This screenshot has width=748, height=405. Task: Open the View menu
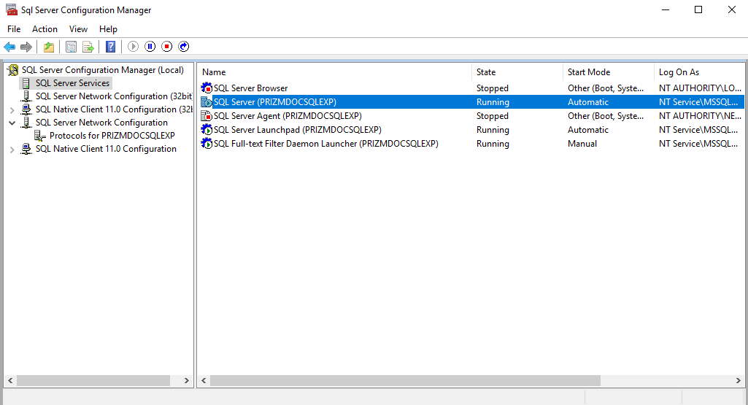pyautogui.click(x=78, y=29)
